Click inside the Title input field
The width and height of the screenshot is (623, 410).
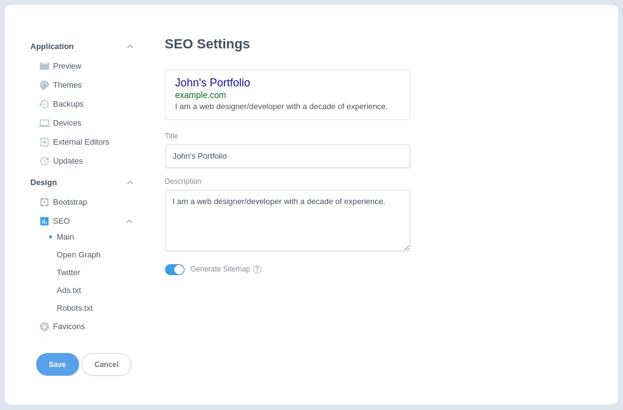[x=287, y=156]
